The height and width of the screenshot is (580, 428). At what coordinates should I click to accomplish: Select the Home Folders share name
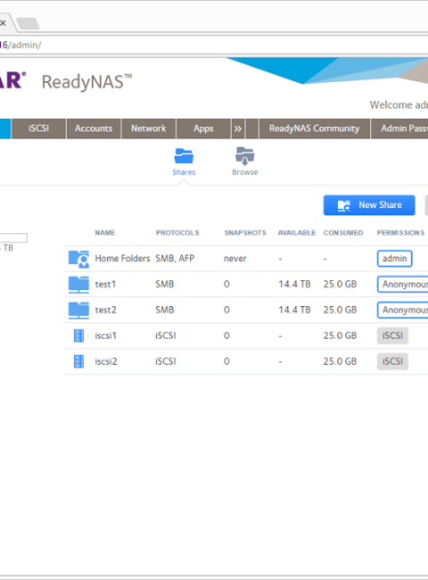[x=122, y=258]
